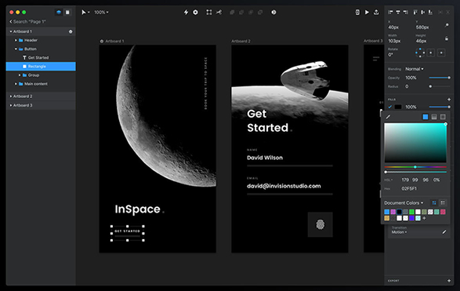Switch swatches to list view

[x=443, y=203]
